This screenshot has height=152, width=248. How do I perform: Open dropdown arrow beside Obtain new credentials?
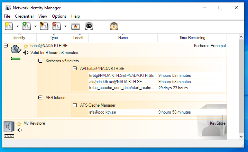click(17, 26)
